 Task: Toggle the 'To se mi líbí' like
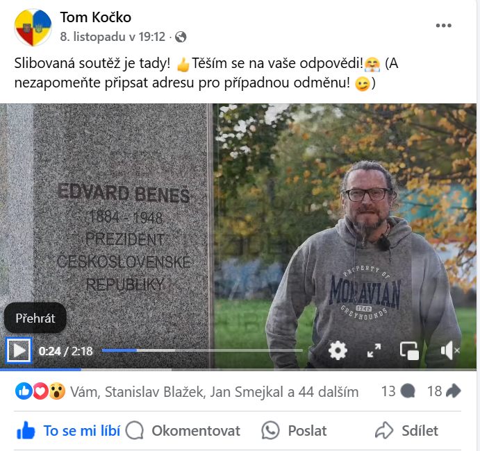click(x=68, y=430)
